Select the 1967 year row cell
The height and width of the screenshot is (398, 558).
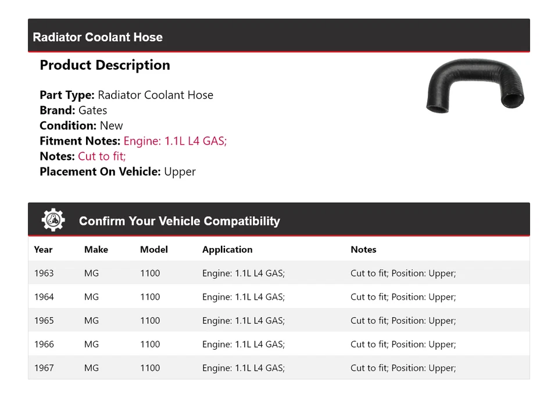tap(44, 368)
